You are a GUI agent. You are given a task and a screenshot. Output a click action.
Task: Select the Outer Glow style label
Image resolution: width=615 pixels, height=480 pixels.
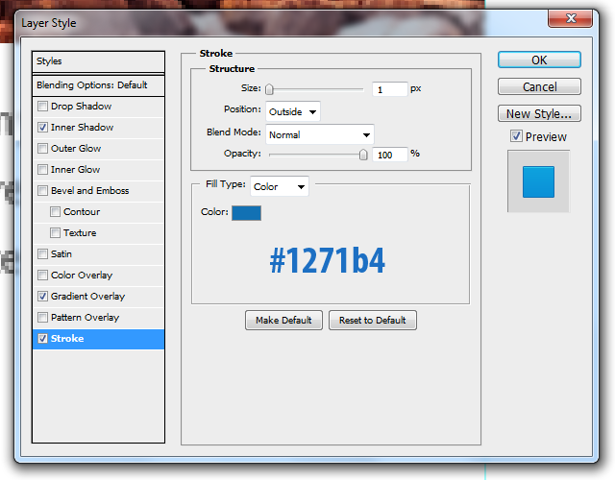click(76, 149)
